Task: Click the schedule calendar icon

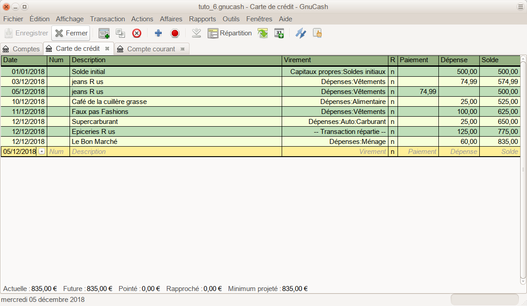Action: click(x=279, y=33)
